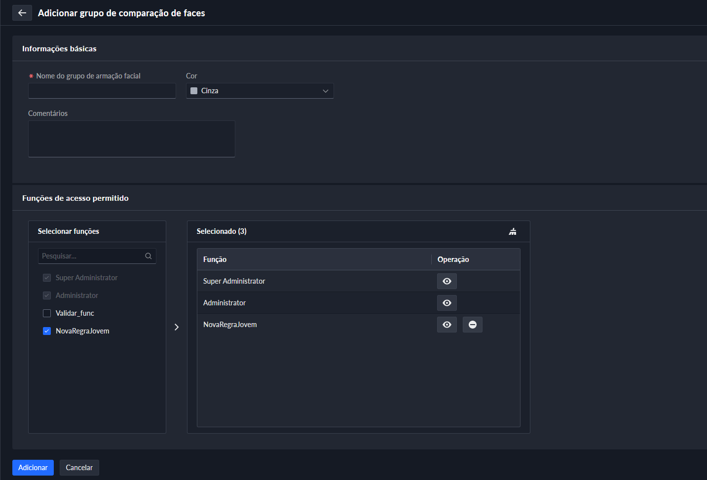
Task: Click the back arrow button
Action: click(22, 13)
